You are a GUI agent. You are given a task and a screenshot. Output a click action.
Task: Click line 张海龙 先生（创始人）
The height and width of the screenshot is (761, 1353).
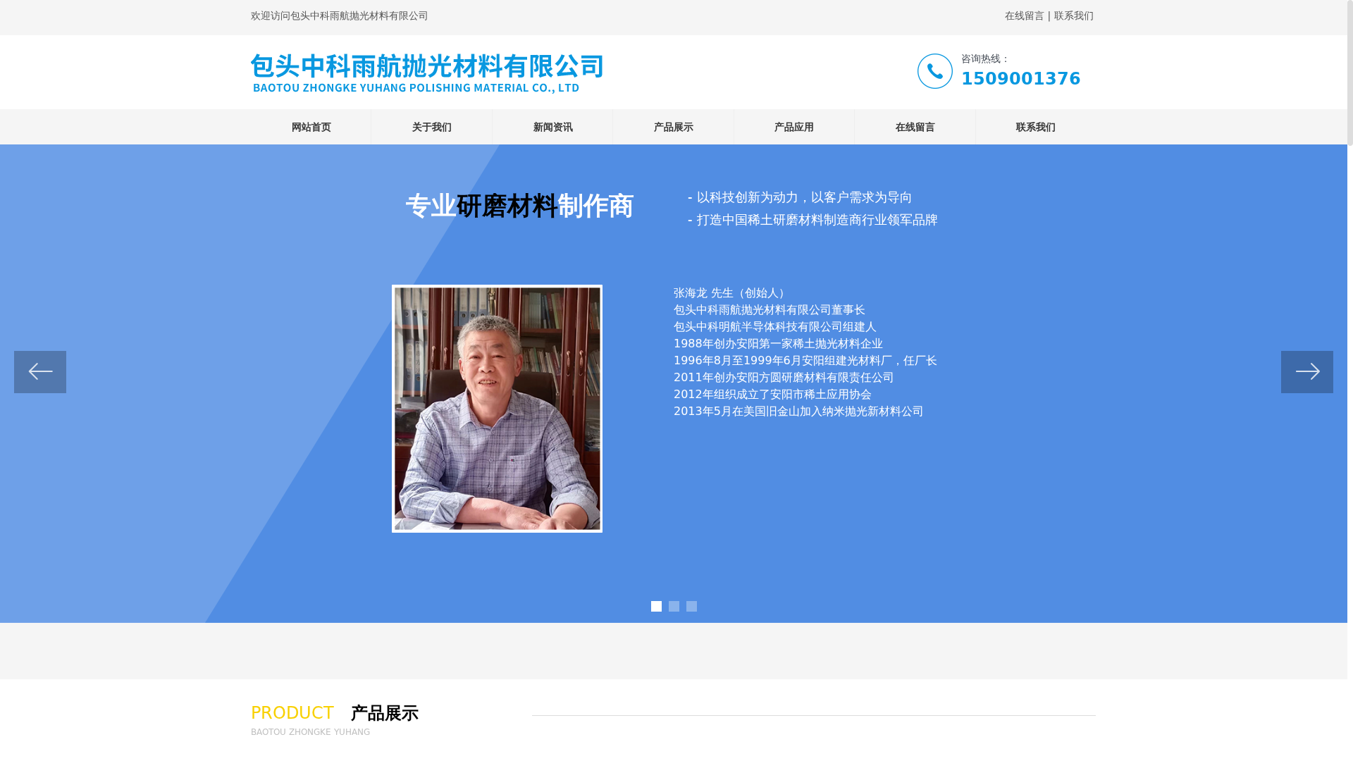731,293
